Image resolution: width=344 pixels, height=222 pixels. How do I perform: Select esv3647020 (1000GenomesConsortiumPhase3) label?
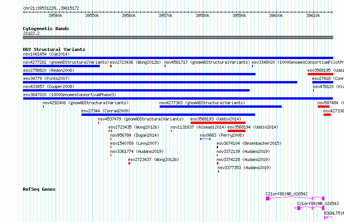pos(70,95)
